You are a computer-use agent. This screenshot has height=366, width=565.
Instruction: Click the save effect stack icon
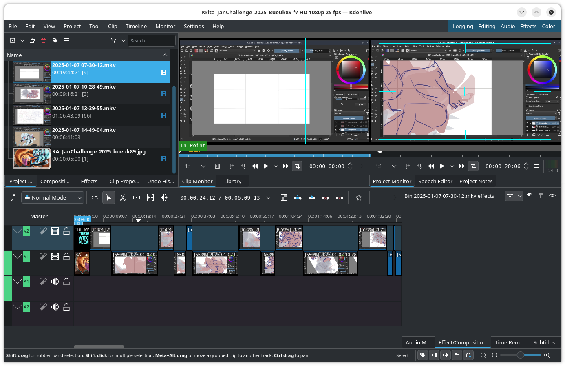point(530,196)
